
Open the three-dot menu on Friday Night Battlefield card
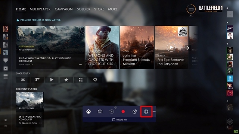(x=80, y=64)
